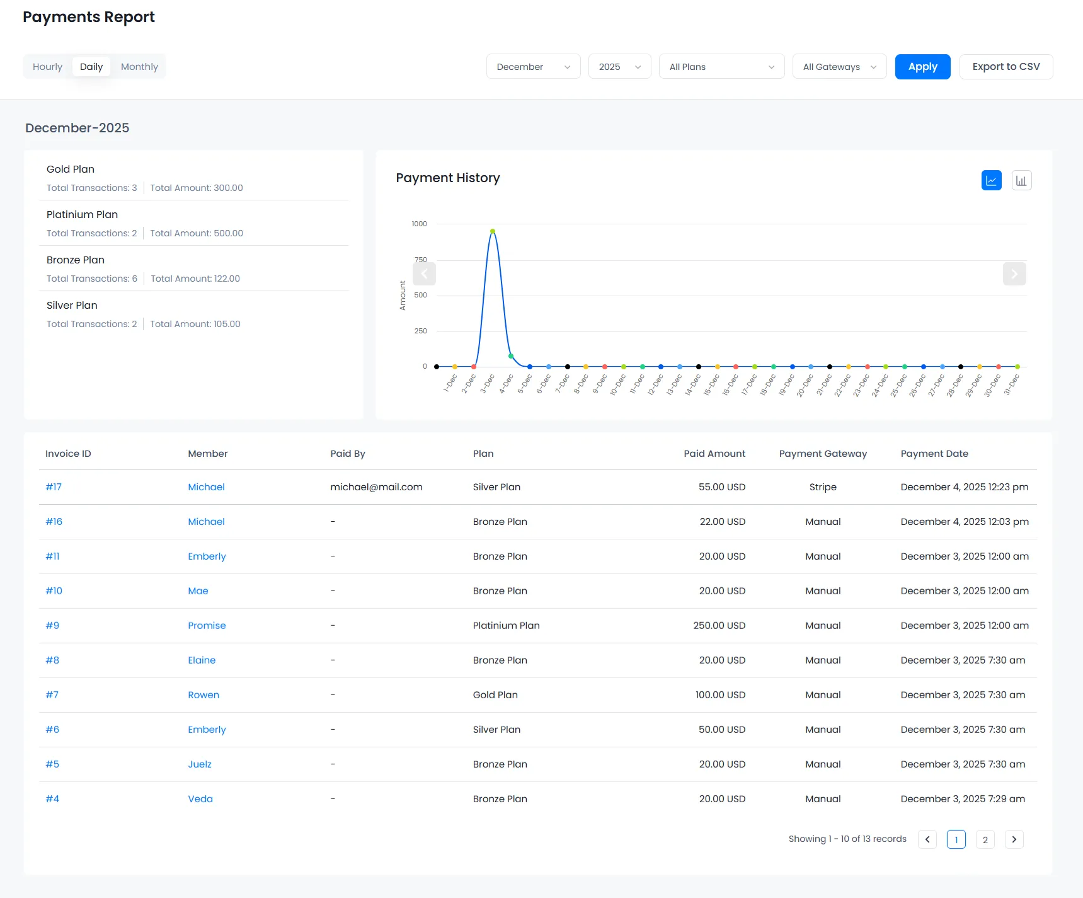
Task: Open invoice #17 details
Action: [x=54, y=486]
